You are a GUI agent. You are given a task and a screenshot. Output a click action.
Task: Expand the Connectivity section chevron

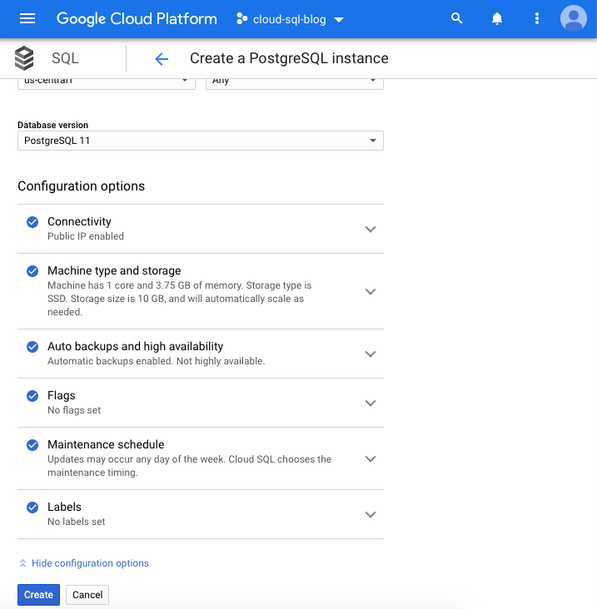tap(371, 229)
